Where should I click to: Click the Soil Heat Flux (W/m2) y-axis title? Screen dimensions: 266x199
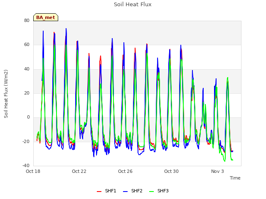(6, 94)
